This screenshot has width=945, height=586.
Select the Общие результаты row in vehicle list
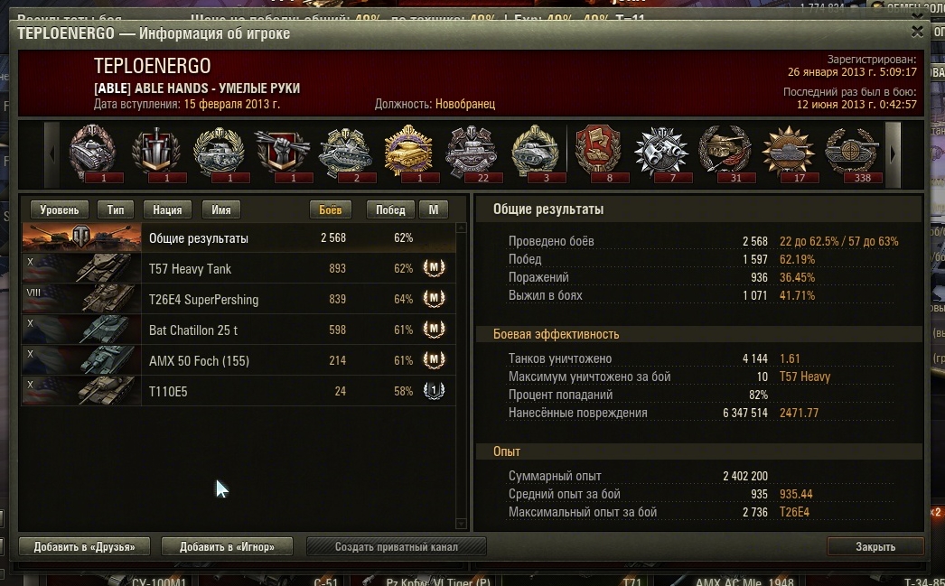click(239, 237)
